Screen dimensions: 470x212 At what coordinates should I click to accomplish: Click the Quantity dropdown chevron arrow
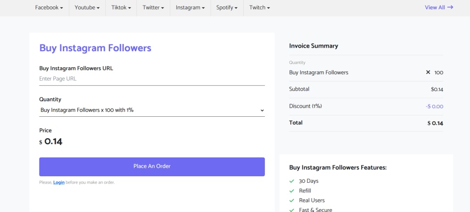262,110
